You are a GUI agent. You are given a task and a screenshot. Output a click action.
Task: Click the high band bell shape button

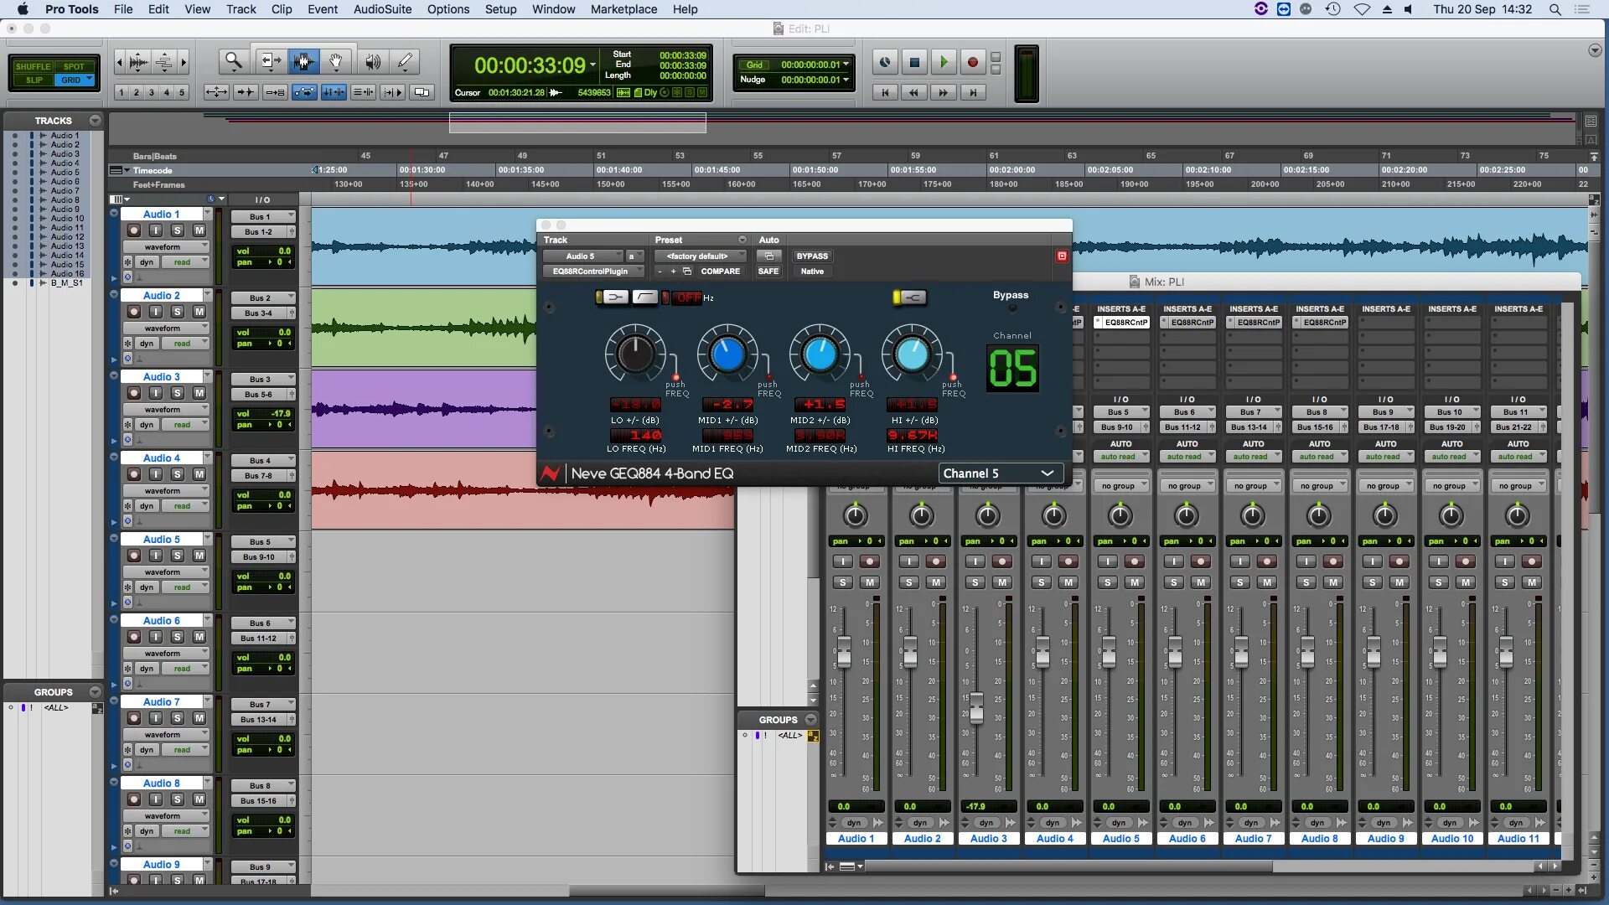pos(913,297)
